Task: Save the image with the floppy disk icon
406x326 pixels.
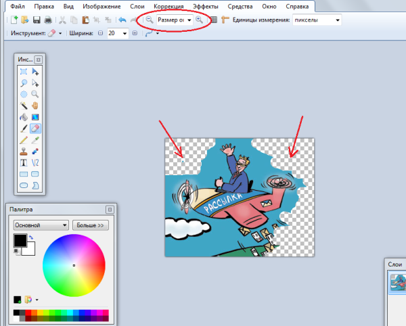Action: (x=37, y=20)
